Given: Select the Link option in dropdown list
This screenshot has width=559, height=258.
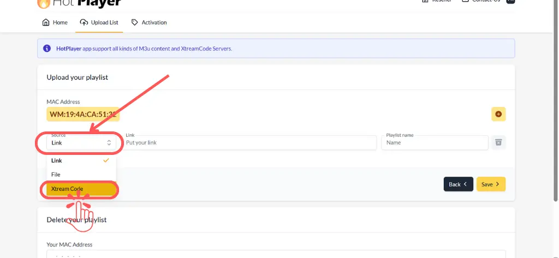Looking at the screenshot, I should pos(81,160).
